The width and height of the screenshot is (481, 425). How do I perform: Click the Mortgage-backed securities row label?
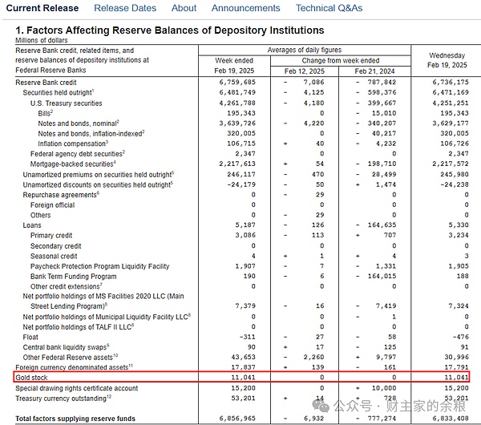(72, 164)
